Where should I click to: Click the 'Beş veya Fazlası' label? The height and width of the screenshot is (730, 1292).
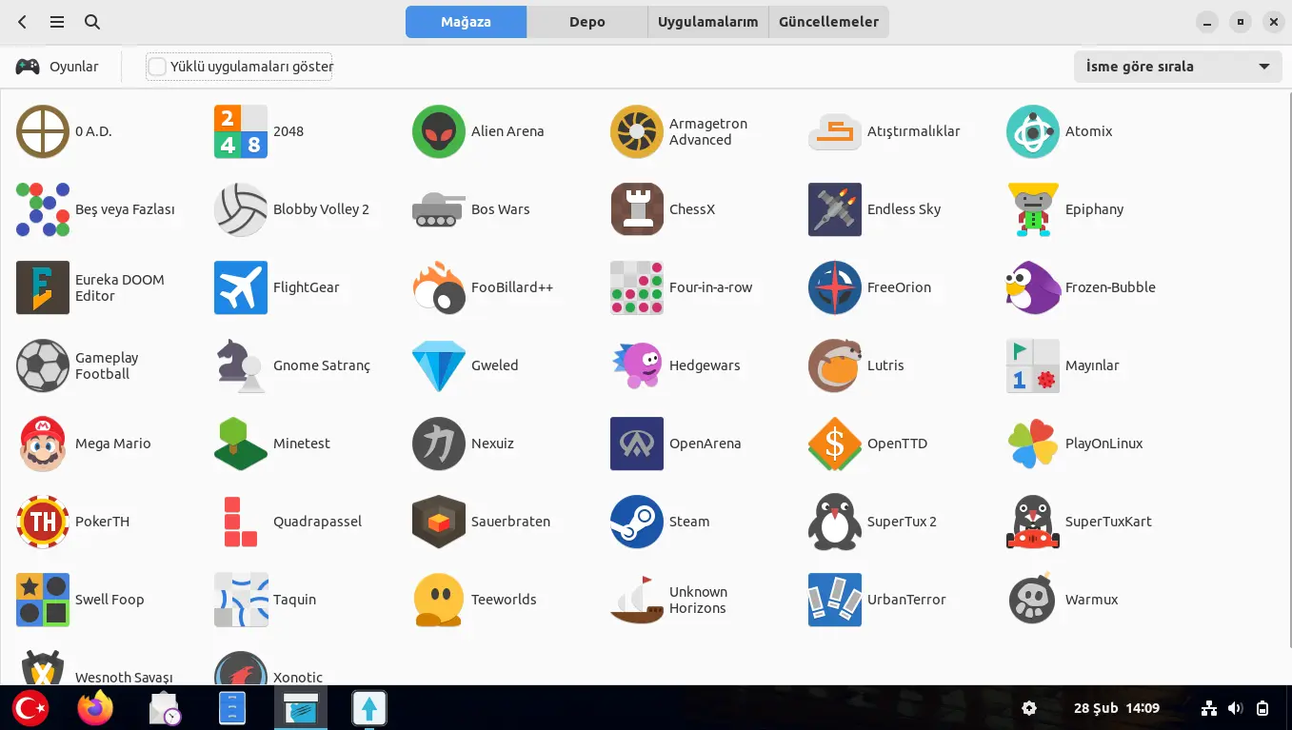pos(125,209)
